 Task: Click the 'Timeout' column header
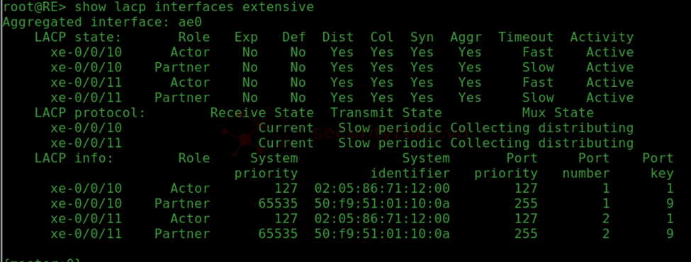(525, 37)
